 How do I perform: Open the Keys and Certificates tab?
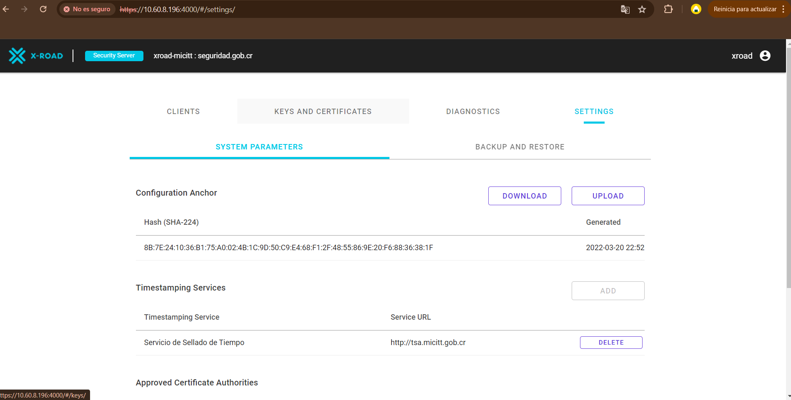coord(323,112)
